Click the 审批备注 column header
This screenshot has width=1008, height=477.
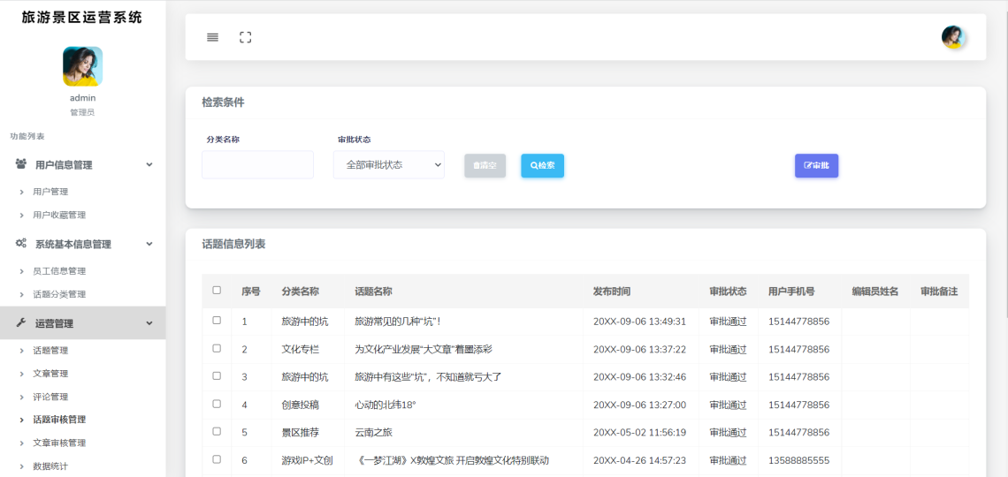(939, 291)
